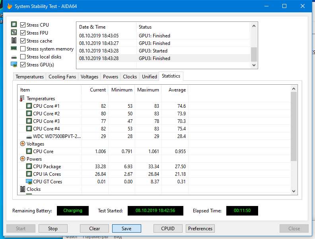
Task: Click the percent icon beside Stress FPU
Action: click(14, 32)
